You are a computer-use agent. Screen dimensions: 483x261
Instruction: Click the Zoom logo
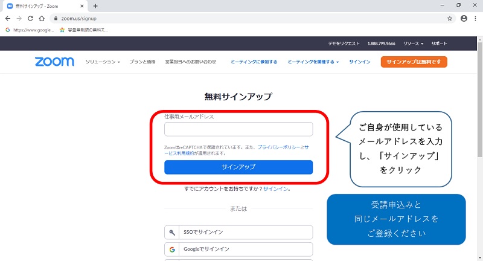(x=54, y=62)
